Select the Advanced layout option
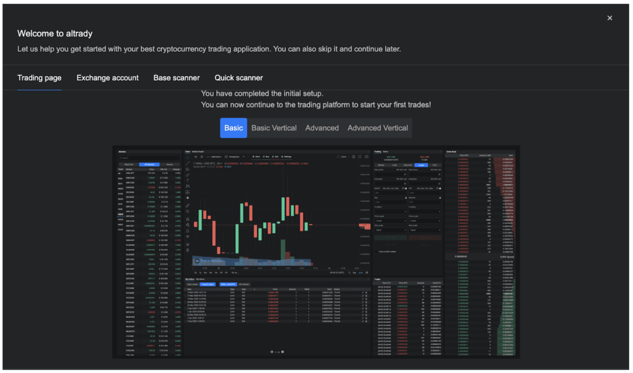 322,128
